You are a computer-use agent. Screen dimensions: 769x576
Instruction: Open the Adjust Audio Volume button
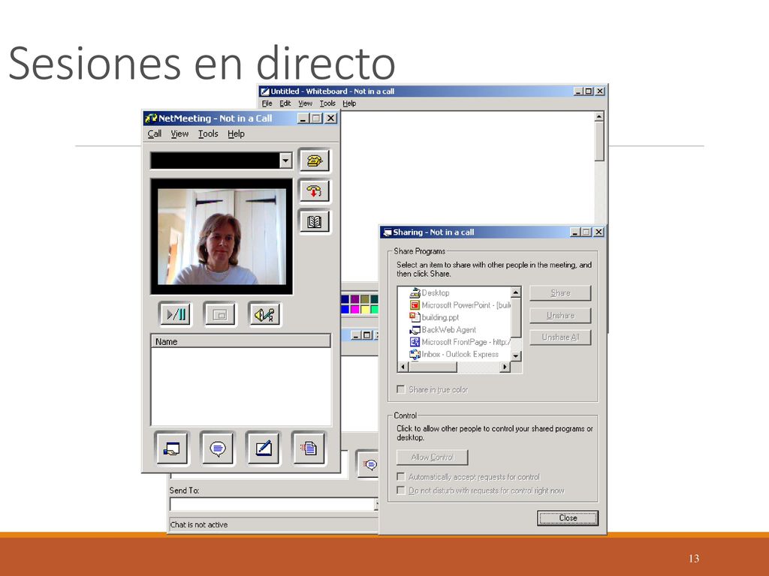point(265,314)
